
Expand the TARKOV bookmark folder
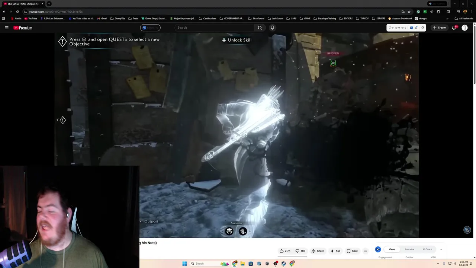362,19
